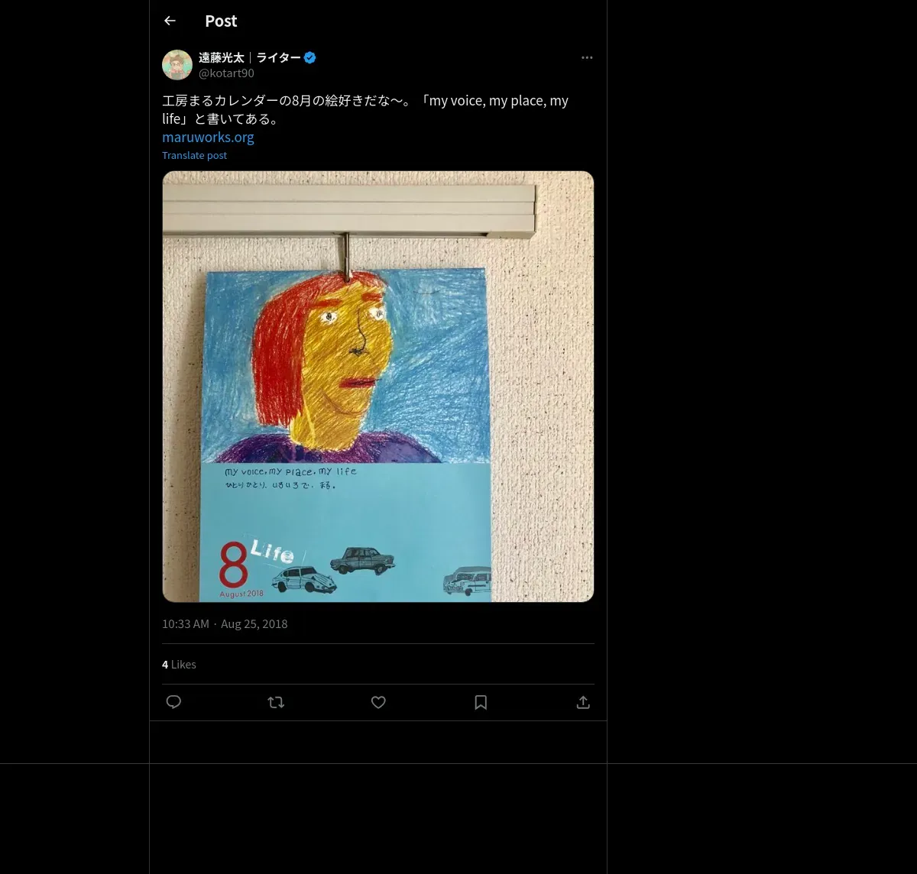Click the Post header title
The image size is (917, 874).
221,21
